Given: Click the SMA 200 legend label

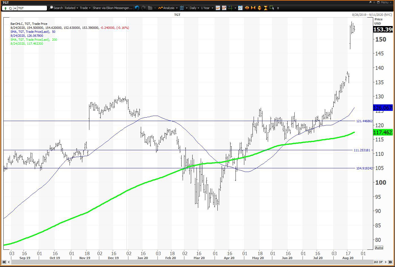Looking at the screenshot, I should (34, 40).
